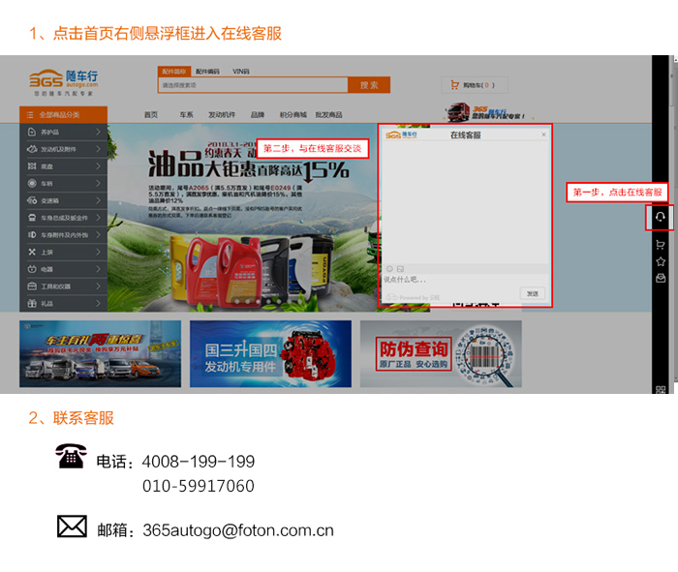
Task: Open 积分商城 in navigation bar
Action: pyautogui.click(x=293, y=115)
